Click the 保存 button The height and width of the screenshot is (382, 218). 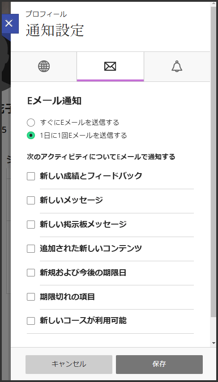tap(159, 364)
